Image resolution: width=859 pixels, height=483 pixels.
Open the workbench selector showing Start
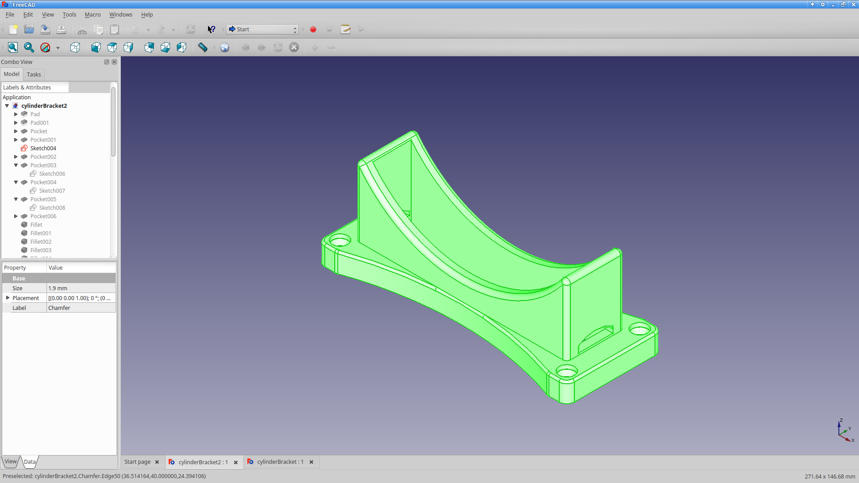(263, 30)
